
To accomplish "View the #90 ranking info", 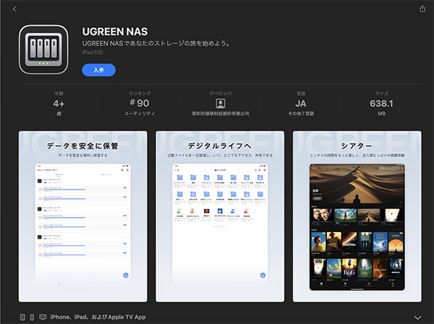I will pyautogui.click(x=140, y=103).
